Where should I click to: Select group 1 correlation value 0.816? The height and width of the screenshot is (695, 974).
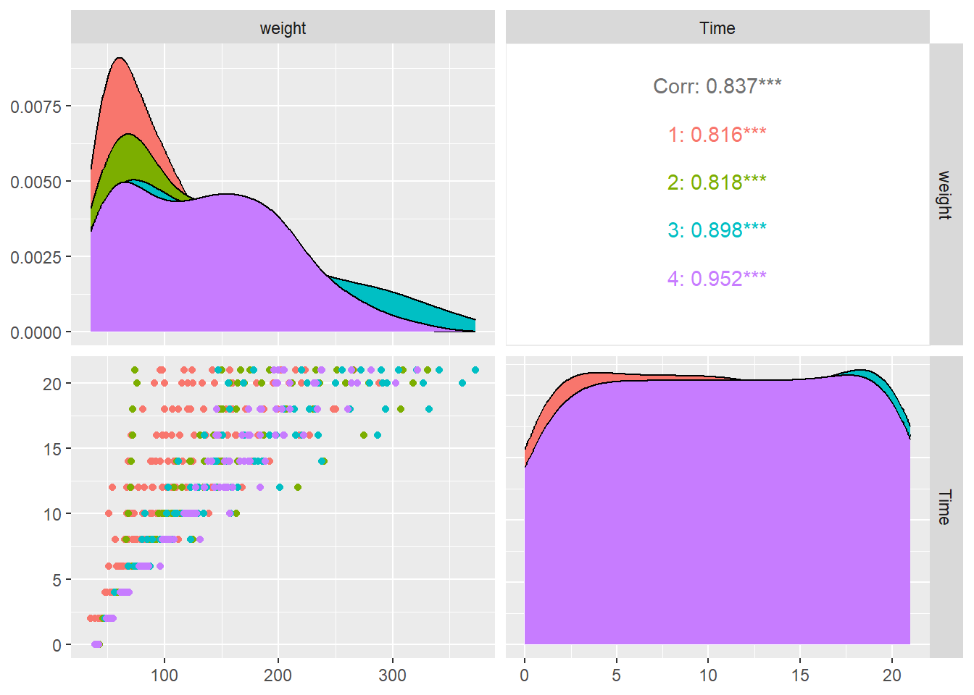tap(717, 135)
